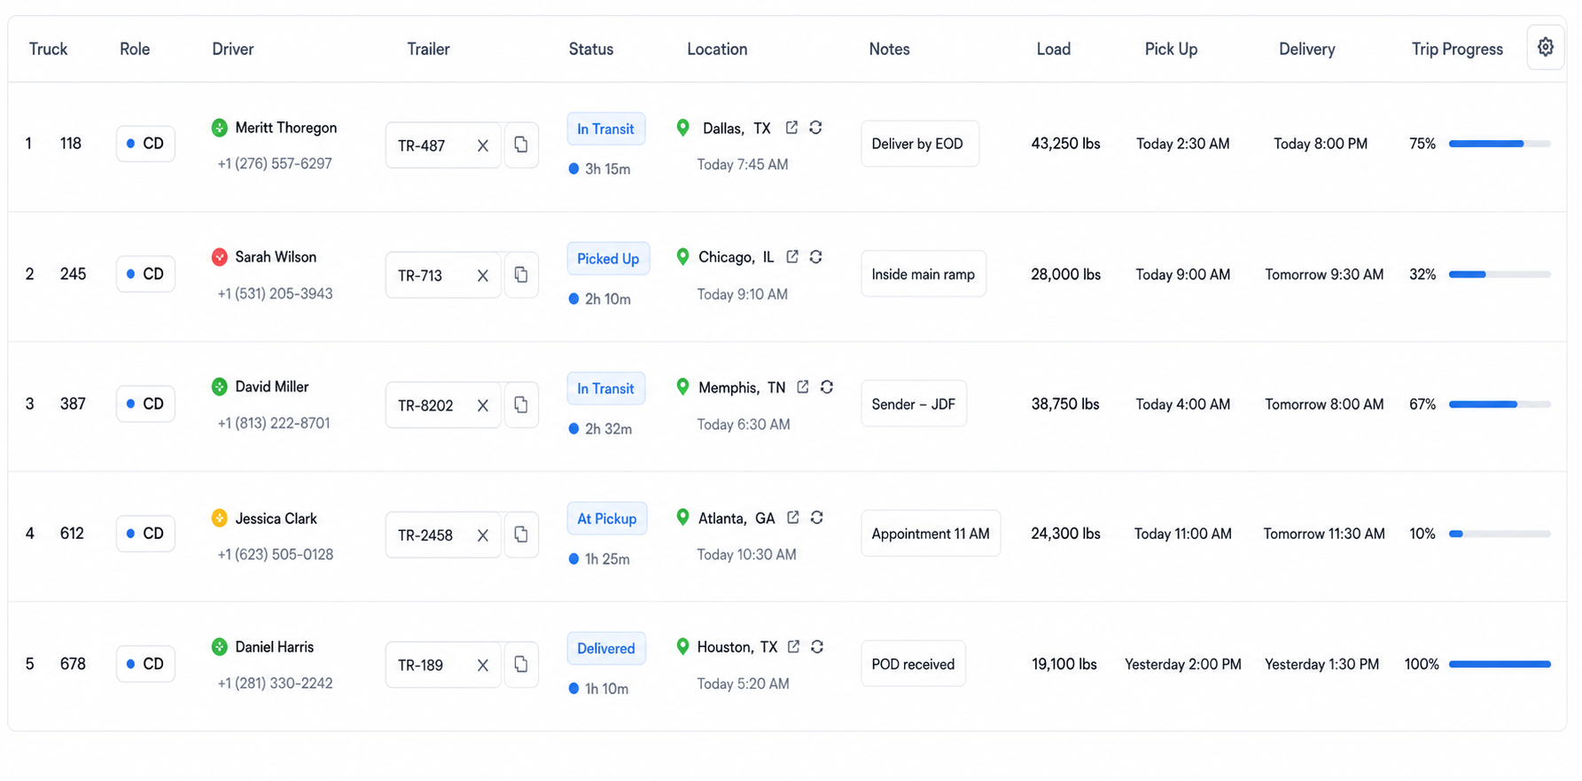Open the At Pickup status for truck 612
1582x781 pixels.
607,519
